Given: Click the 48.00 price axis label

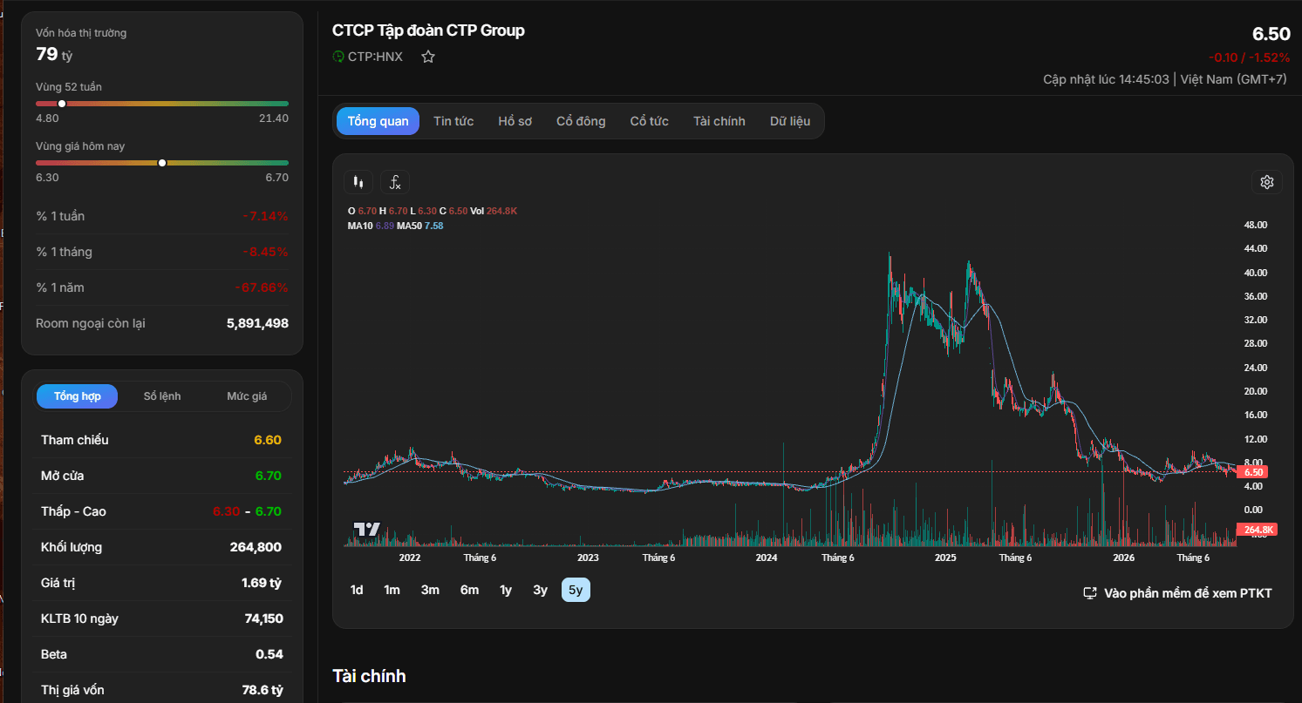Looking at the screenshot, I should pos(1255,225).
